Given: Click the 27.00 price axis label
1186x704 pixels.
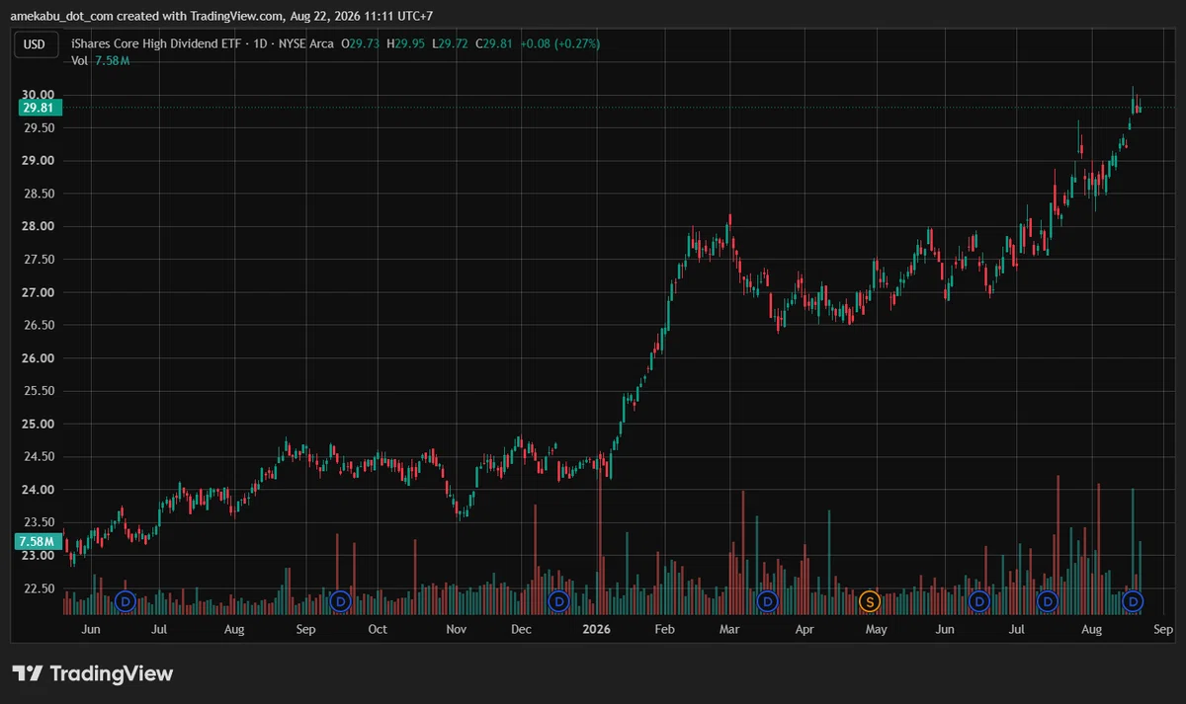Looking at the screenshot, I should 39,293.
